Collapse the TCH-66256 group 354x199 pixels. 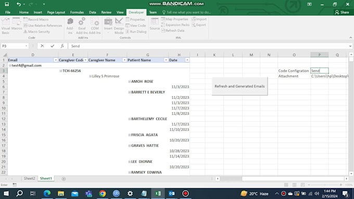point(61,71)
